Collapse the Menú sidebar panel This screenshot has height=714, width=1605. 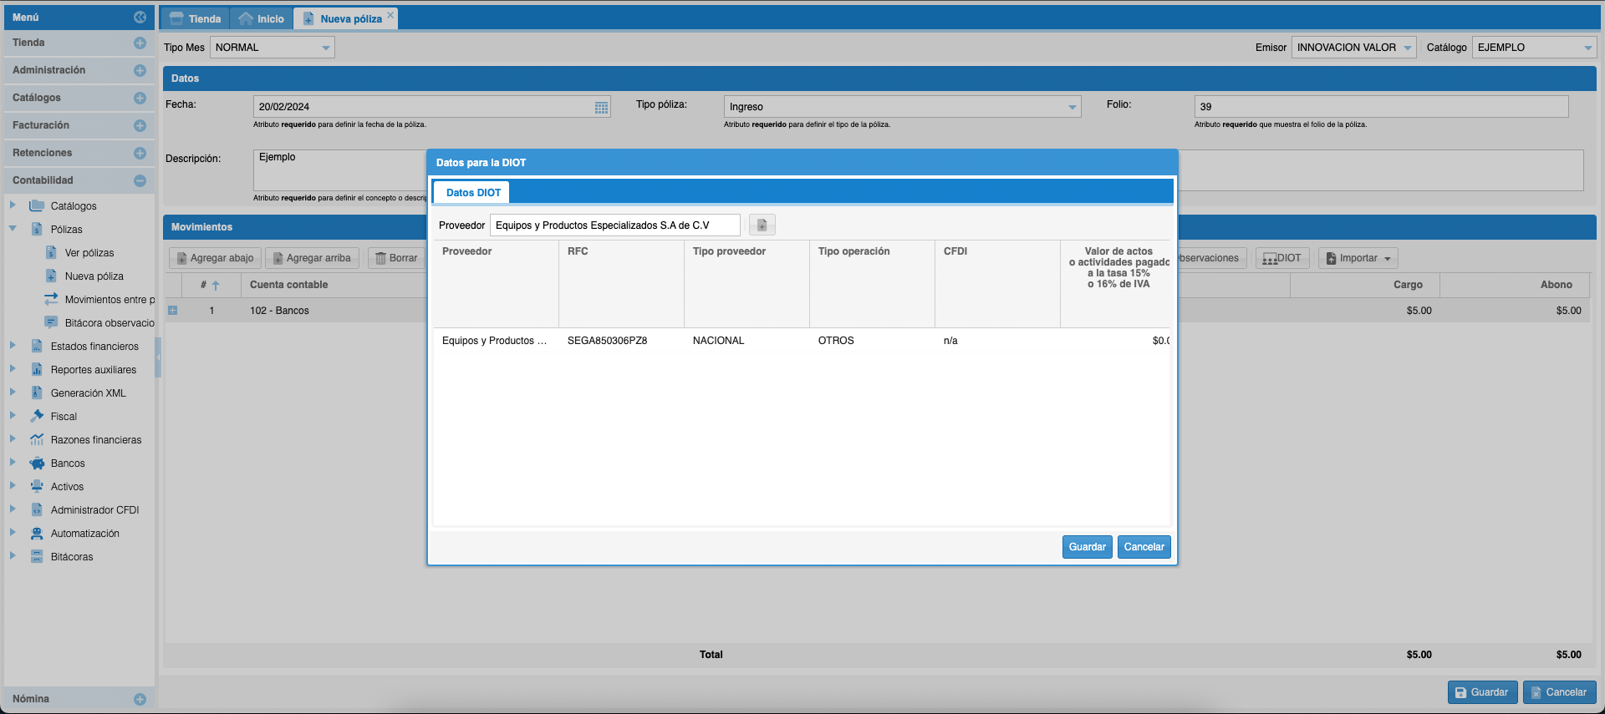click(140, 18)
